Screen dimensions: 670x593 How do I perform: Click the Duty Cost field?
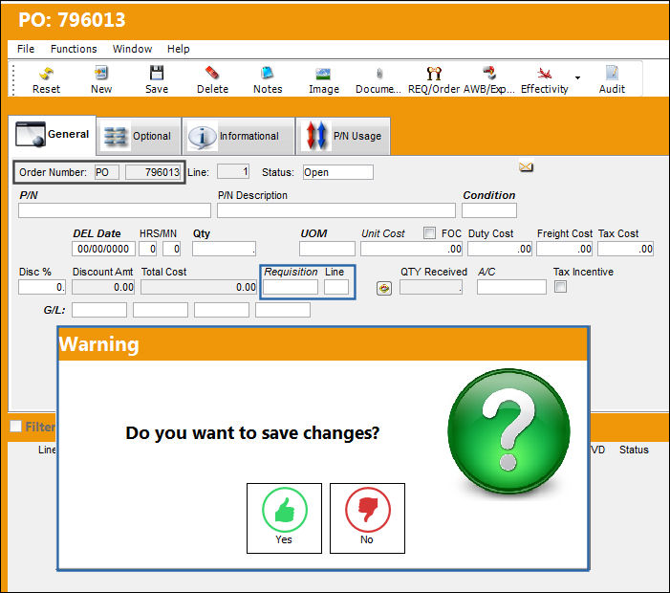point(500,249)
